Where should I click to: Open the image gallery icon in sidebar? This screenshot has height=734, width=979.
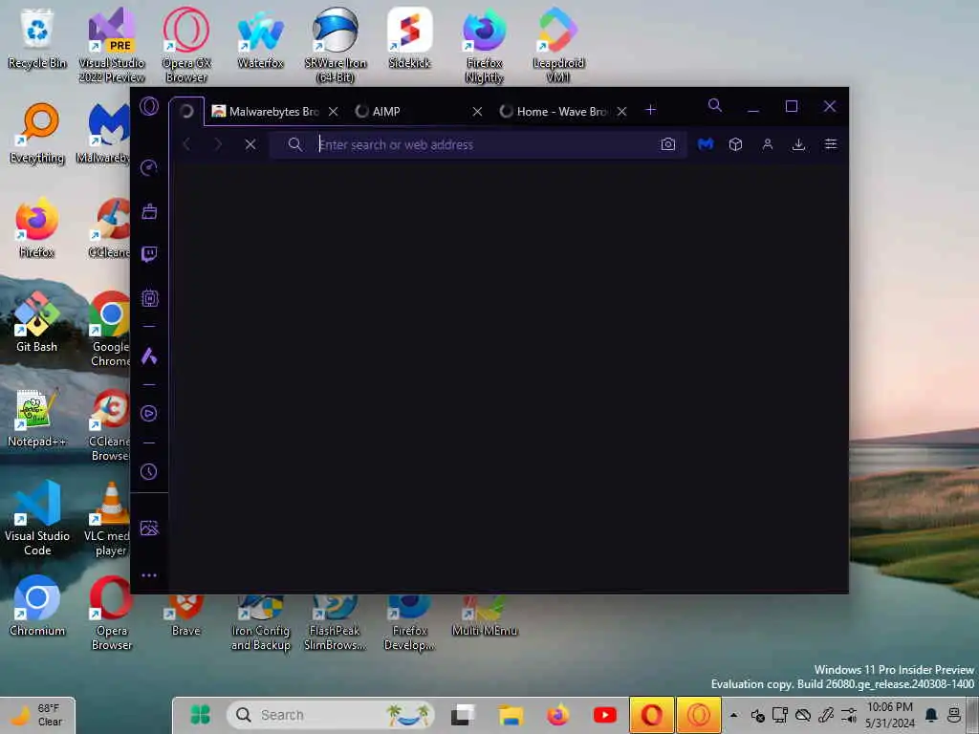[149, 528]
